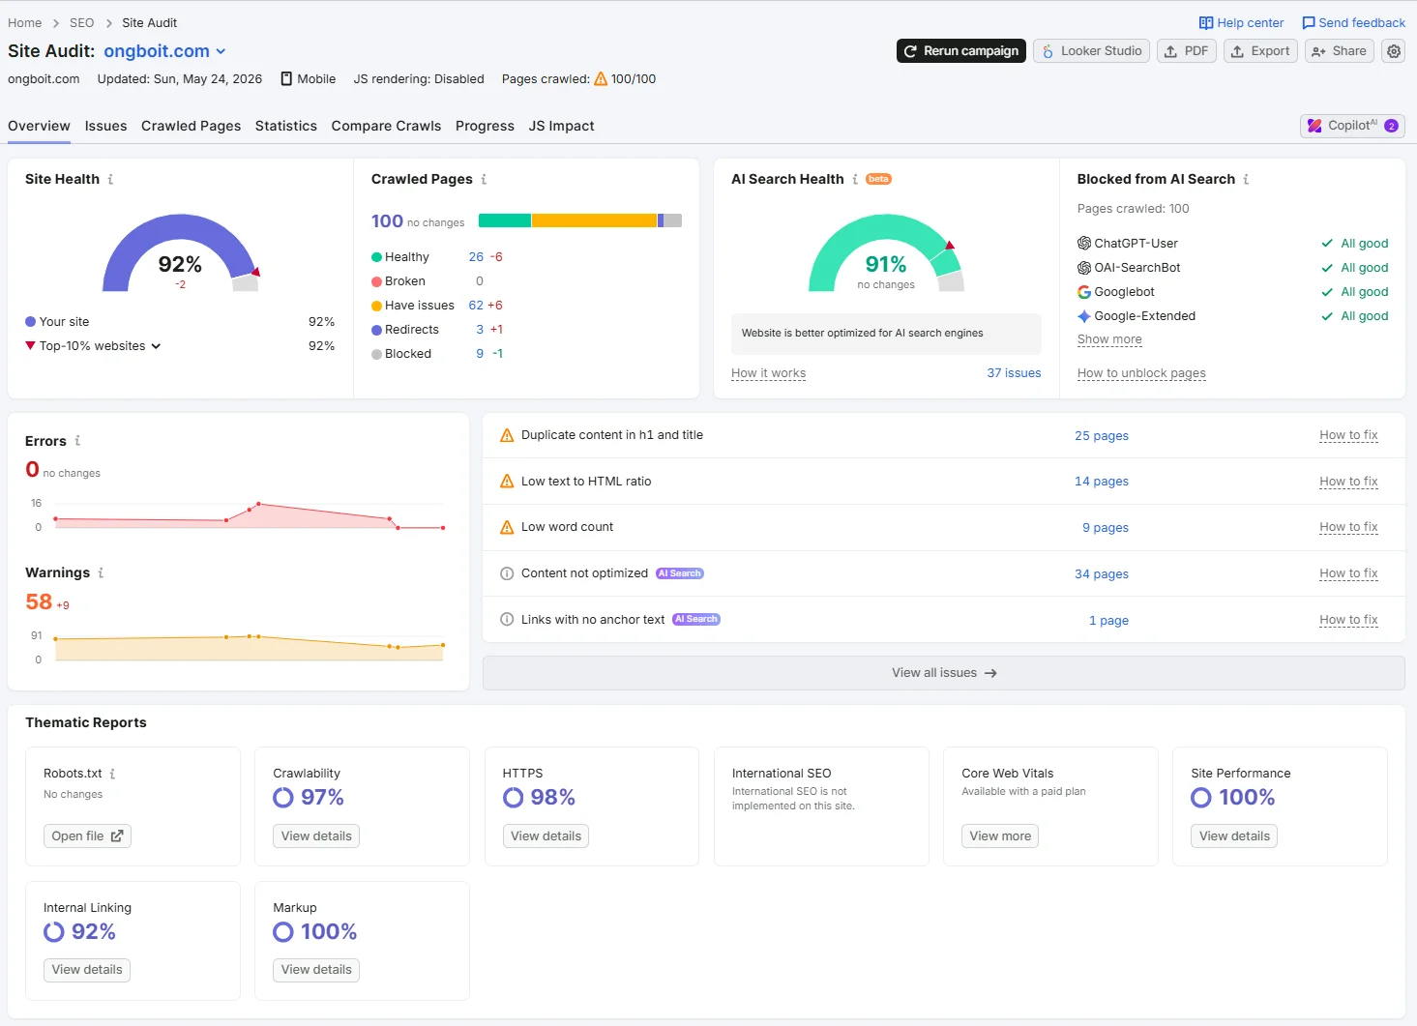Open 37 issues link
Image resolution: width=1417 pixels, height=1026 pixels.
[1014, 373]
